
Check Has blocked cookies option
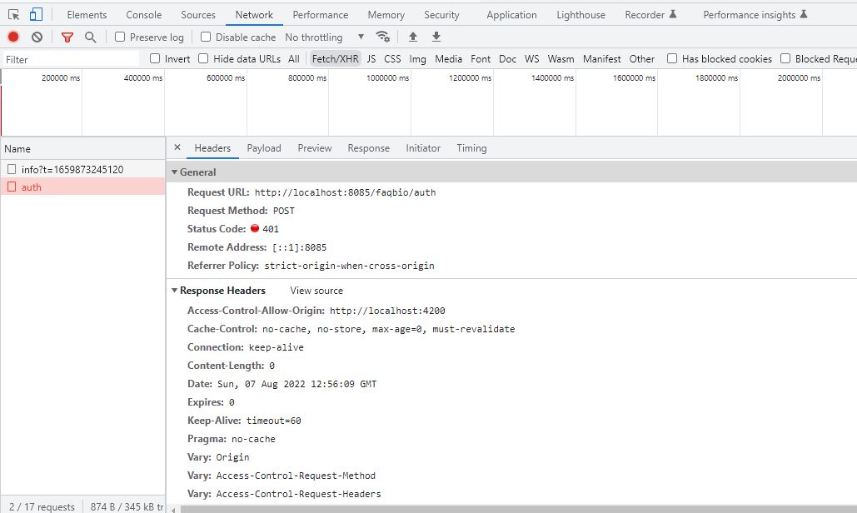[x=672, y=58]
